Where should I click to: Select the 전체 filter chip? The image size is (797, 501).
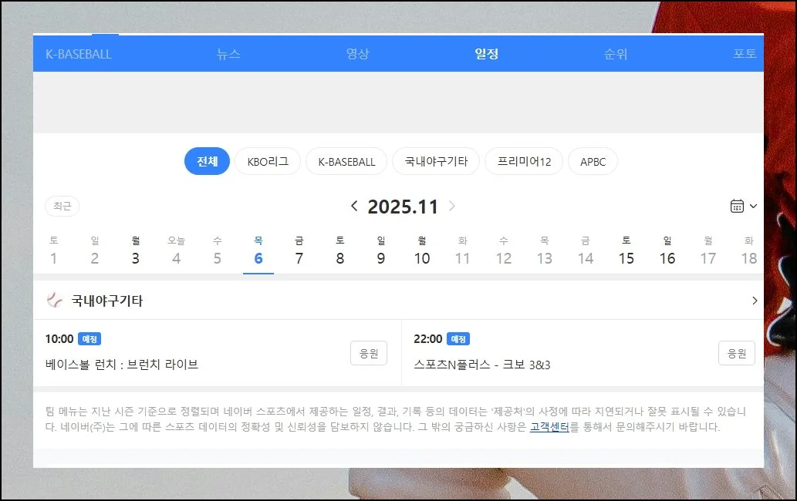coord(207,161)
